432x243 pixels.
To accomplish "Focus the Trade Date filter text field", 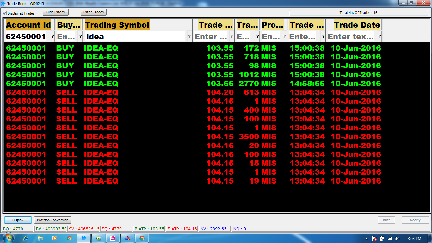I will point(351,37).
